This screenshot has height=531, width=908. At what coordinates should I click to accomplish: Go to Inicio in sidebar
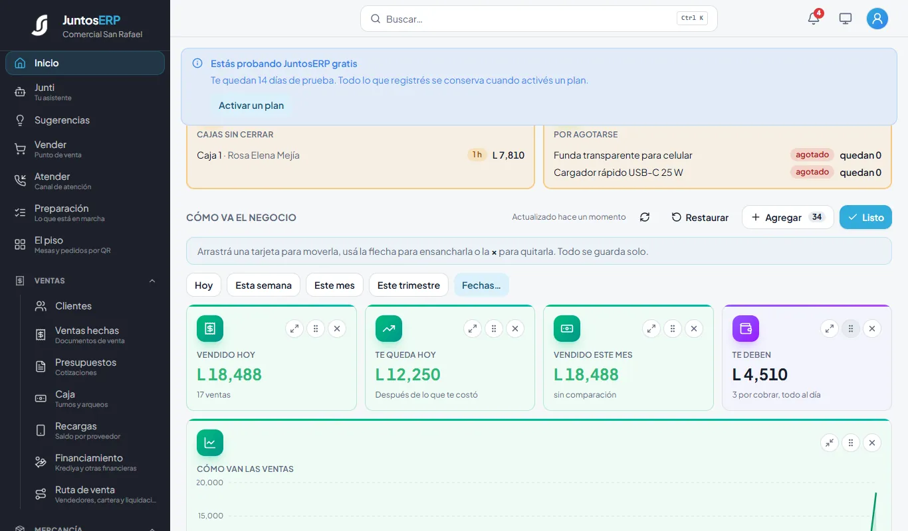click(x=85, y=63)
